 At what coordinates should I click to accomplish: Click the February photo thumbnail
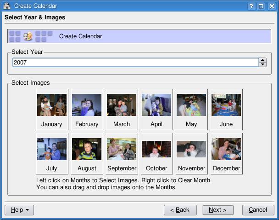tap(87, 105)
